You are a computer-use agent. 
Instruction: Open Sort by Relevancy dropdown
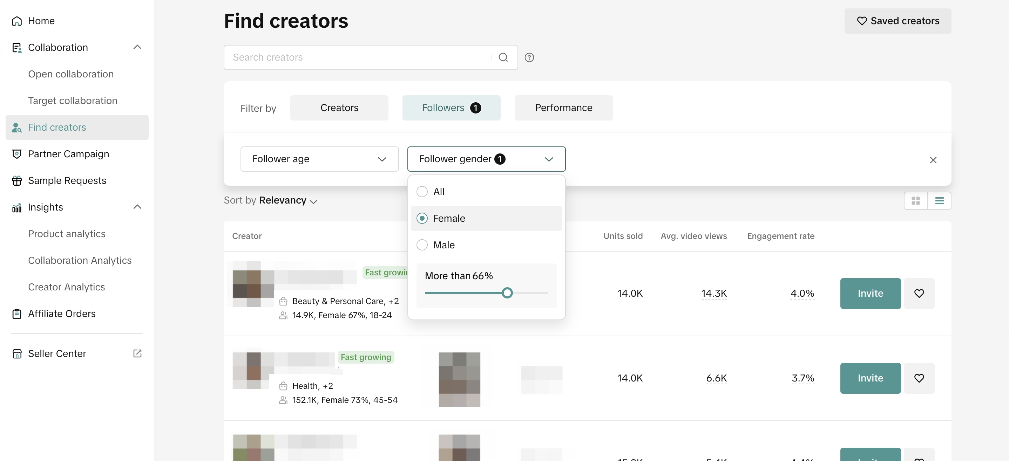pyautogui.click(x=288, y=200)
